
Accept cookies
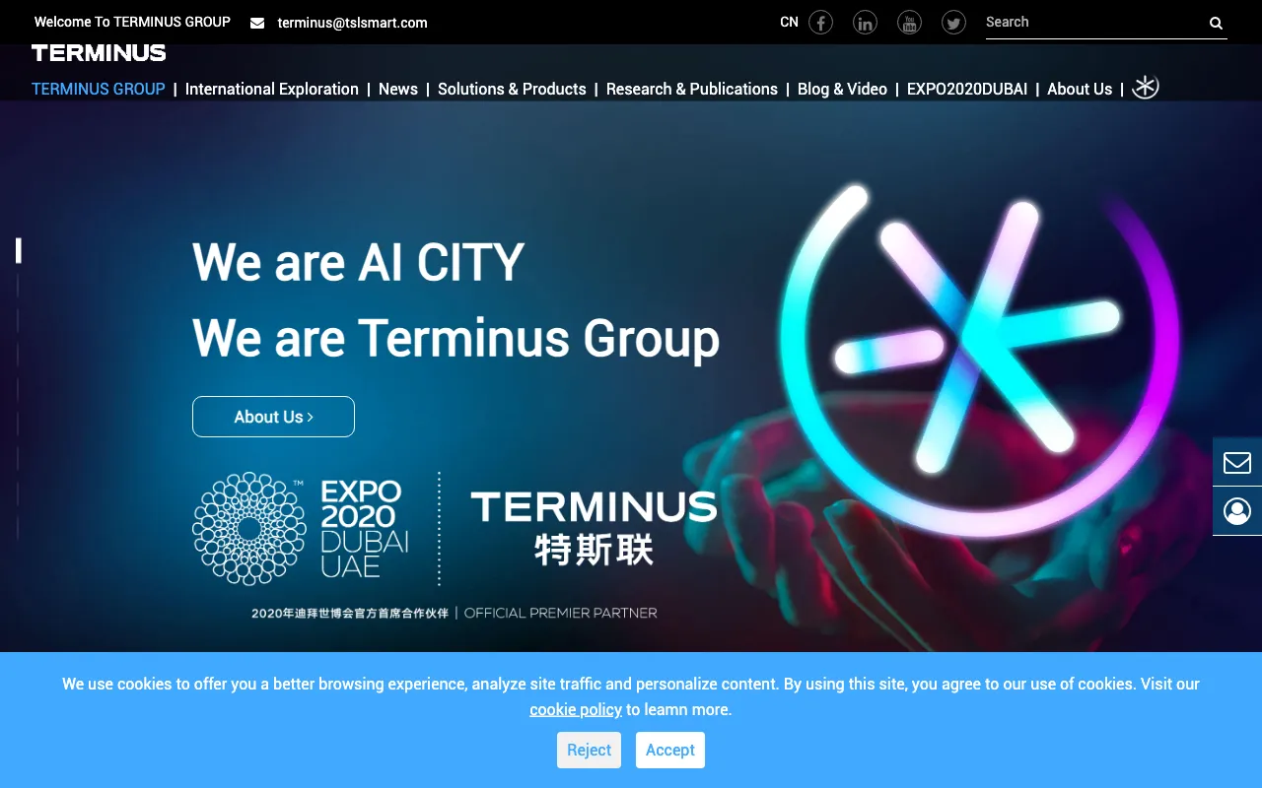[x=670, y=750]
